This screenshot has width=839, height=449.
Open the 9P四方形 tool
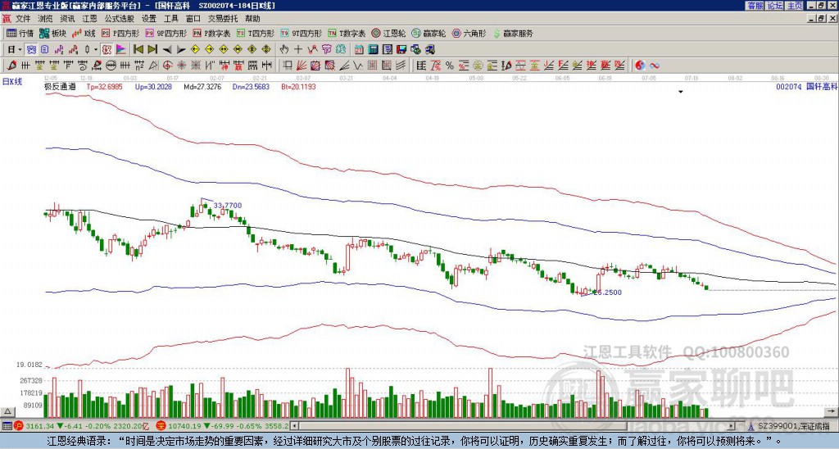tap(166, 33)
